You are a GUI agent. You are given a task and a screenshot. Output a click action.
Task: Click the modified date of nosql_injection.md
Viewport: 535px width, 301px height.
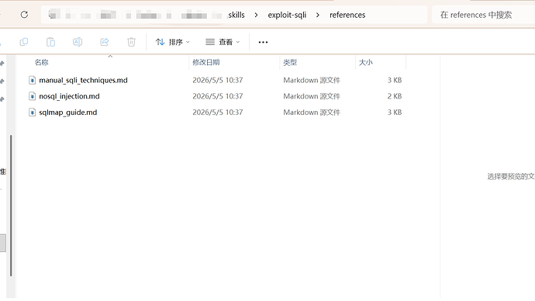click(218, 96)
